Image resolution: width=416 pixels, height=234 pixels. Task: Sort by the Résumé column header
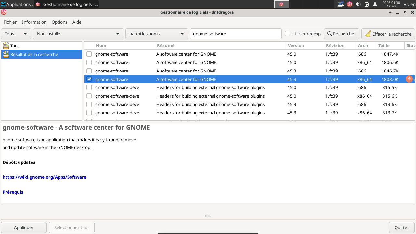coord(220,45)
